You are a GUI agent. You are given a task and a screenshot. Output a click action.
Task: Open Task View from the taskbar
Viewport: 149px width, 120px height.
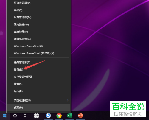point(25,116)
